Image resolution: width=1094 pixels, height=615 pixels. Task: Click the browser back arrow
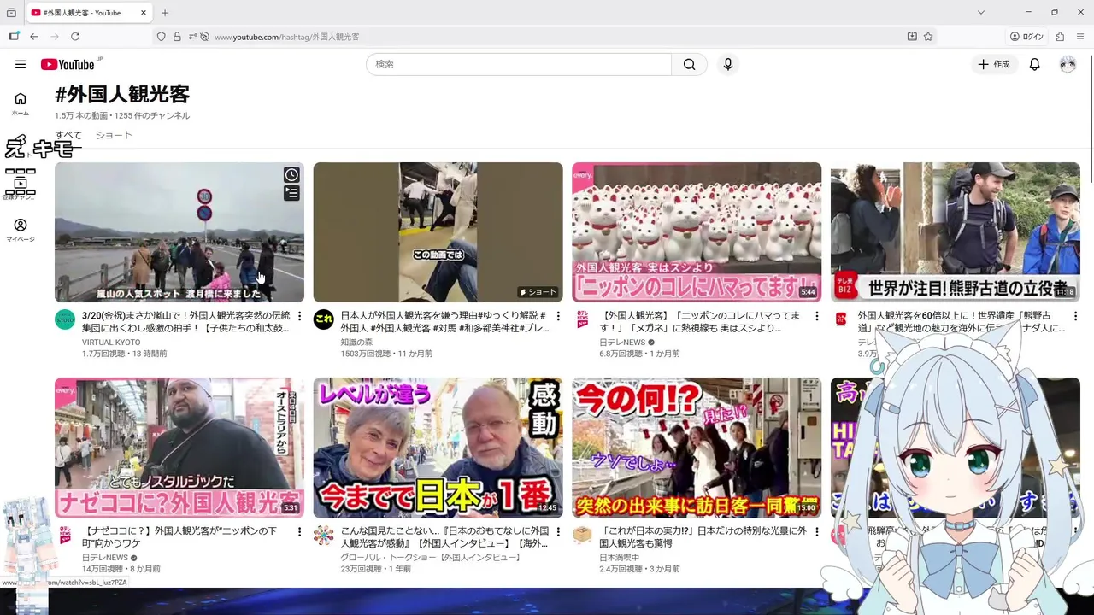click(x=34, y=37)
